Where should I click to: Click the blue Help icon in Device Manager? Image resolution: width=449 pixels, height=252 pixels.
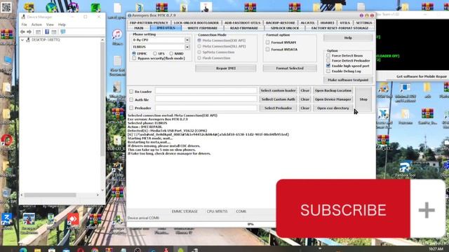click(47, 31)
